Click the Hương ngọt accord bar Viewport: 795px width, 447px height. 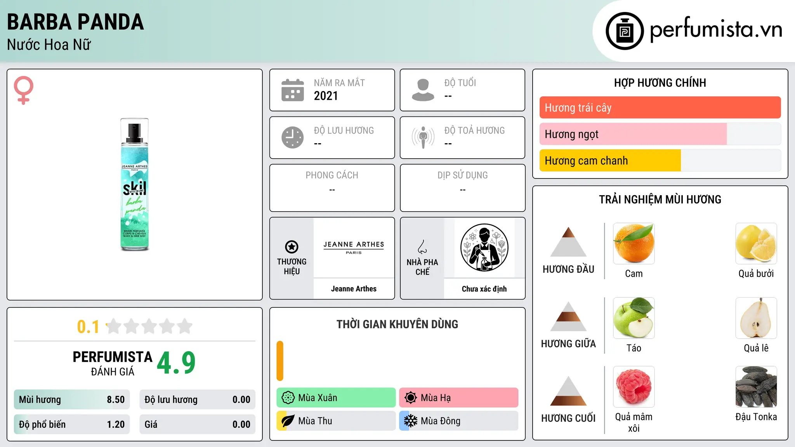660,134
